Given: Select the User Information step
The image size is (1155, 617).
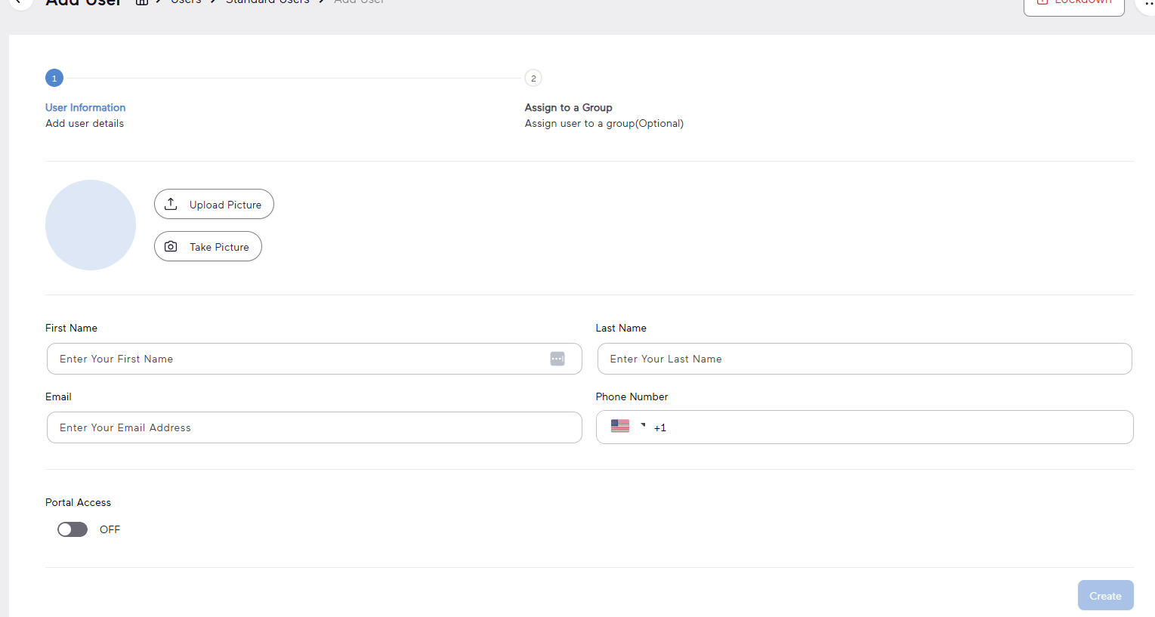Looking at the screenshot, I should (x=85, y=107).
